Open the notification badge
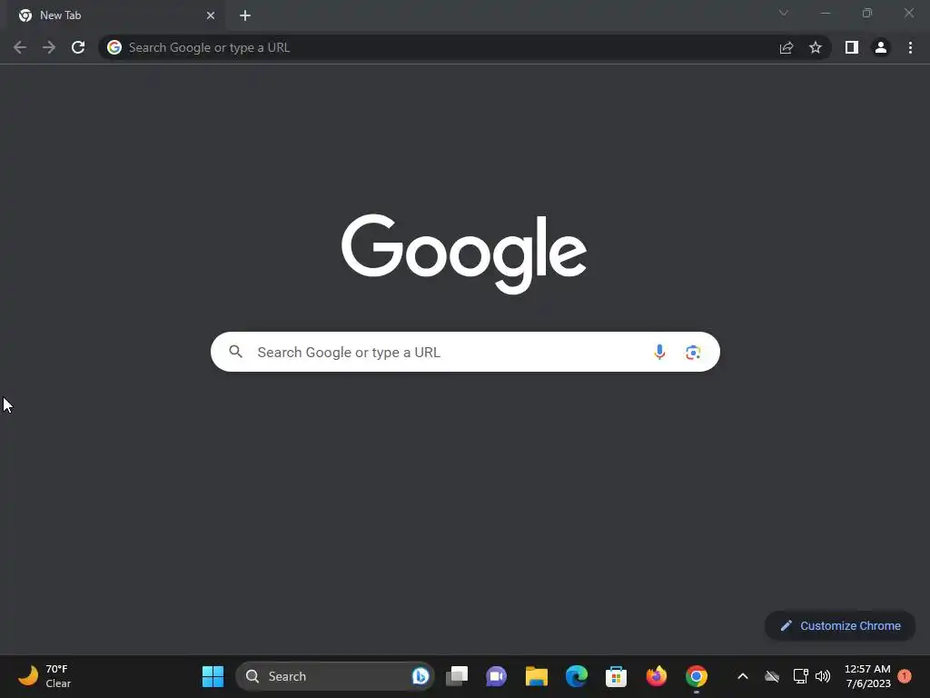Viewport: 930px width, 698px height. coord(905,676)
